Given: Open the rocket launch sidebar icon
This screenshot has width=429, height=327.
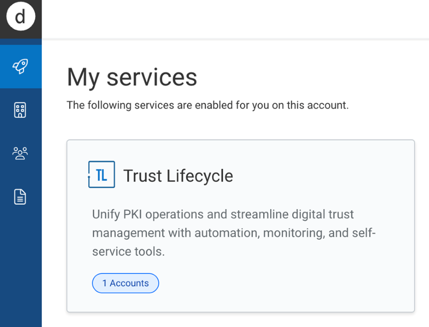Looking at the screenshot, I should (20, 66).
